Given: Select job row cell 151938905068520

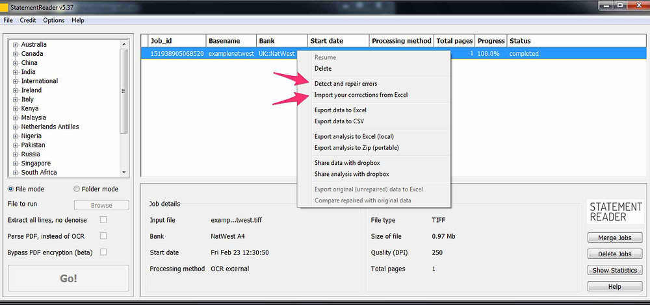Looking at the screenshot, I should tap(177, 54).
